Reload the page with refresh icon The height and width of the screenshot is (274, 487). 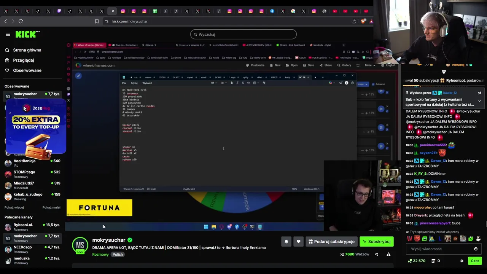pos(21,21)
